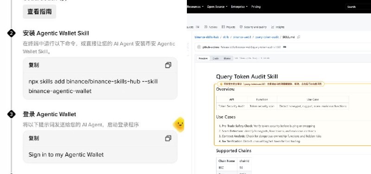This screenshot has height=174, width=371.
Task: Expand the Enterprise dropdown
Action: (x=239, y=6)
